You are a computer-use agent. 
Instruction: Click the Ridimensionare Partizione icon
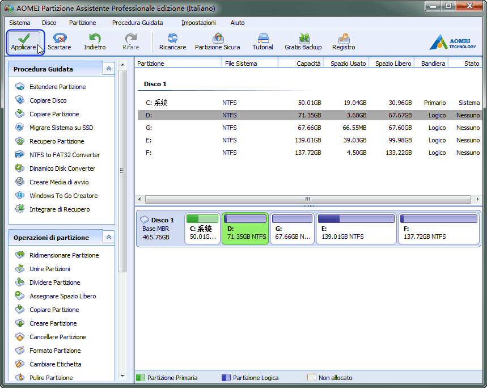[x=20, y=255]
